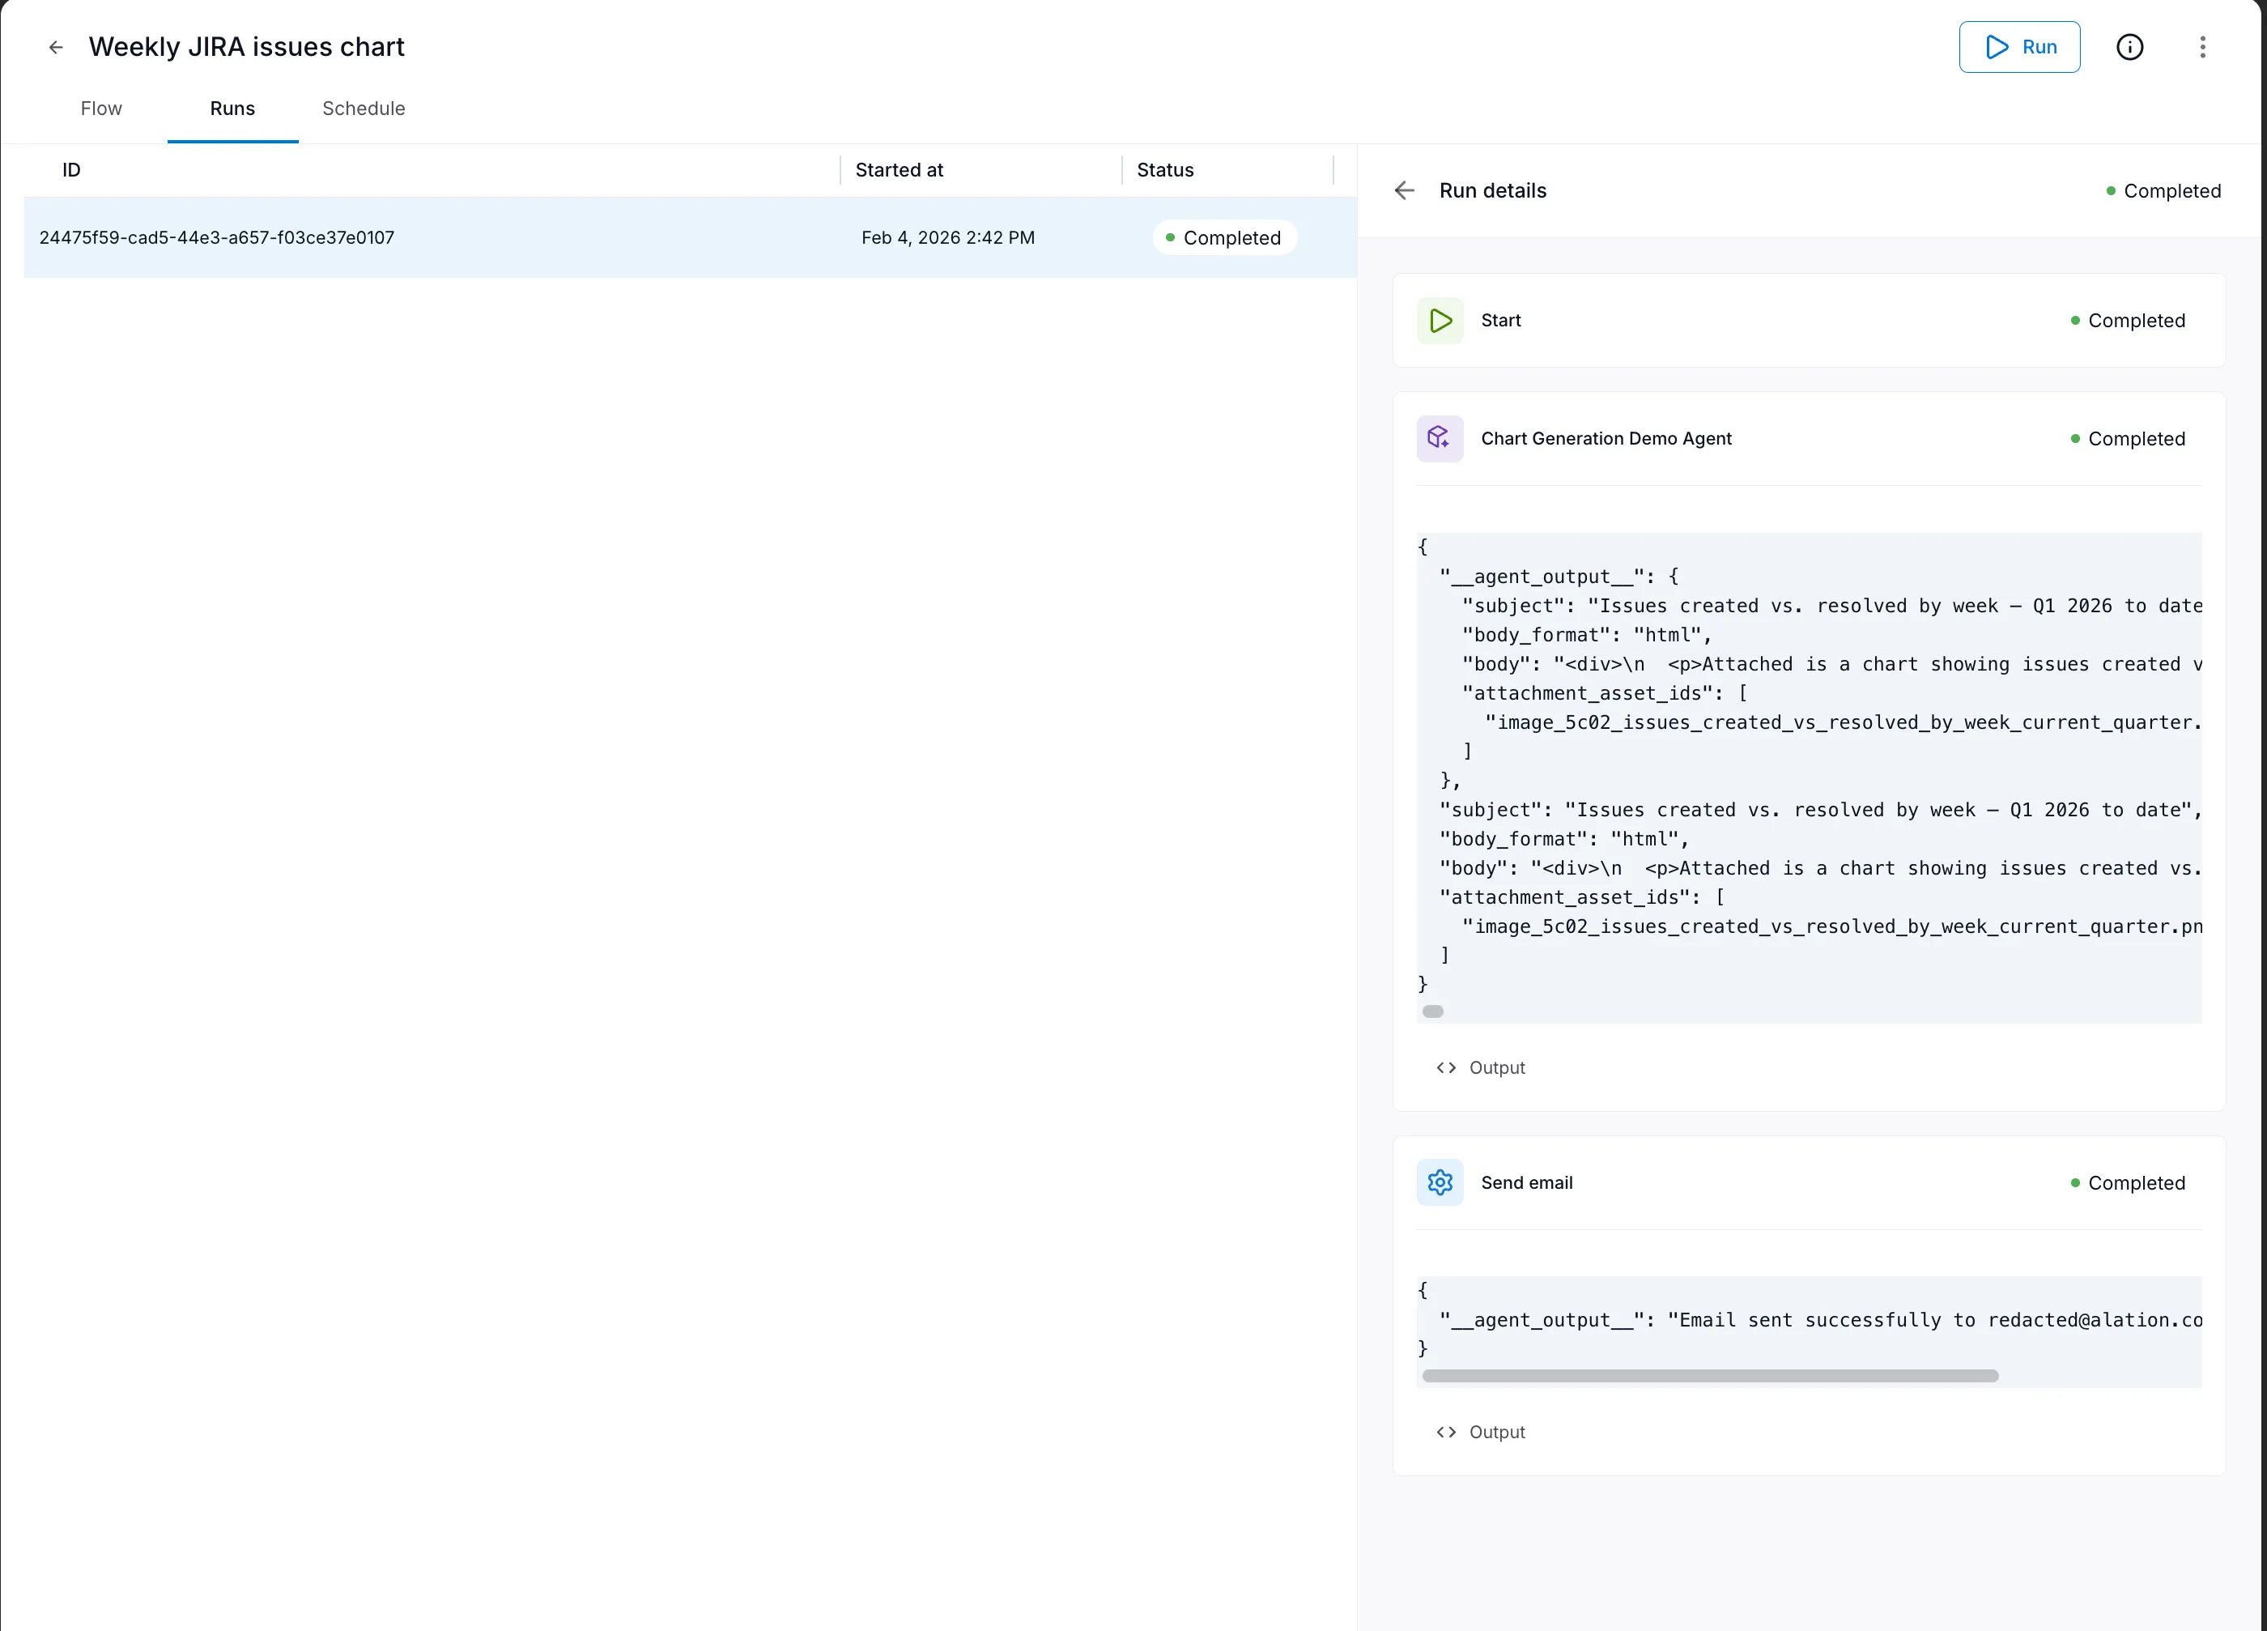Click the back arrow beside Weekly JIRA issues chart
Viewport: 2267px width, 1631px height.
pos(56,47)
